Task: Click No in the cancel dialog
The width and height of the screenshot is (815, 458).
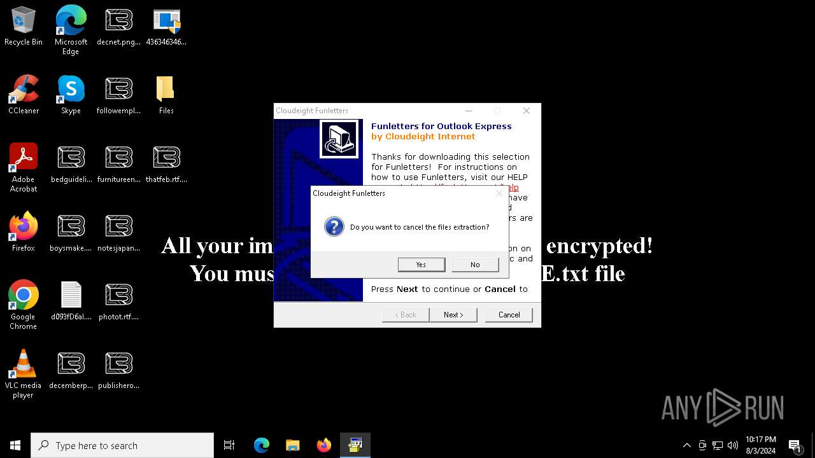Action: tap(475, 264)
